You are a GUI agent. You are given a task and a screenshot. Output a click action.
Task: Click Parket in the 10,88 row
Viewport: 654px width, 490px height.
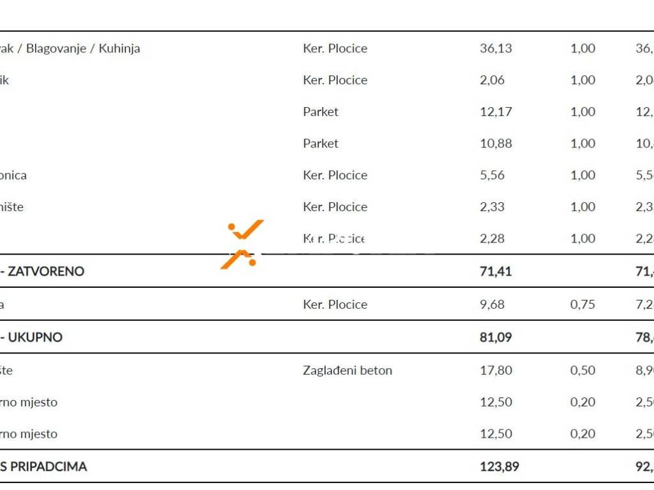point(321,144)
